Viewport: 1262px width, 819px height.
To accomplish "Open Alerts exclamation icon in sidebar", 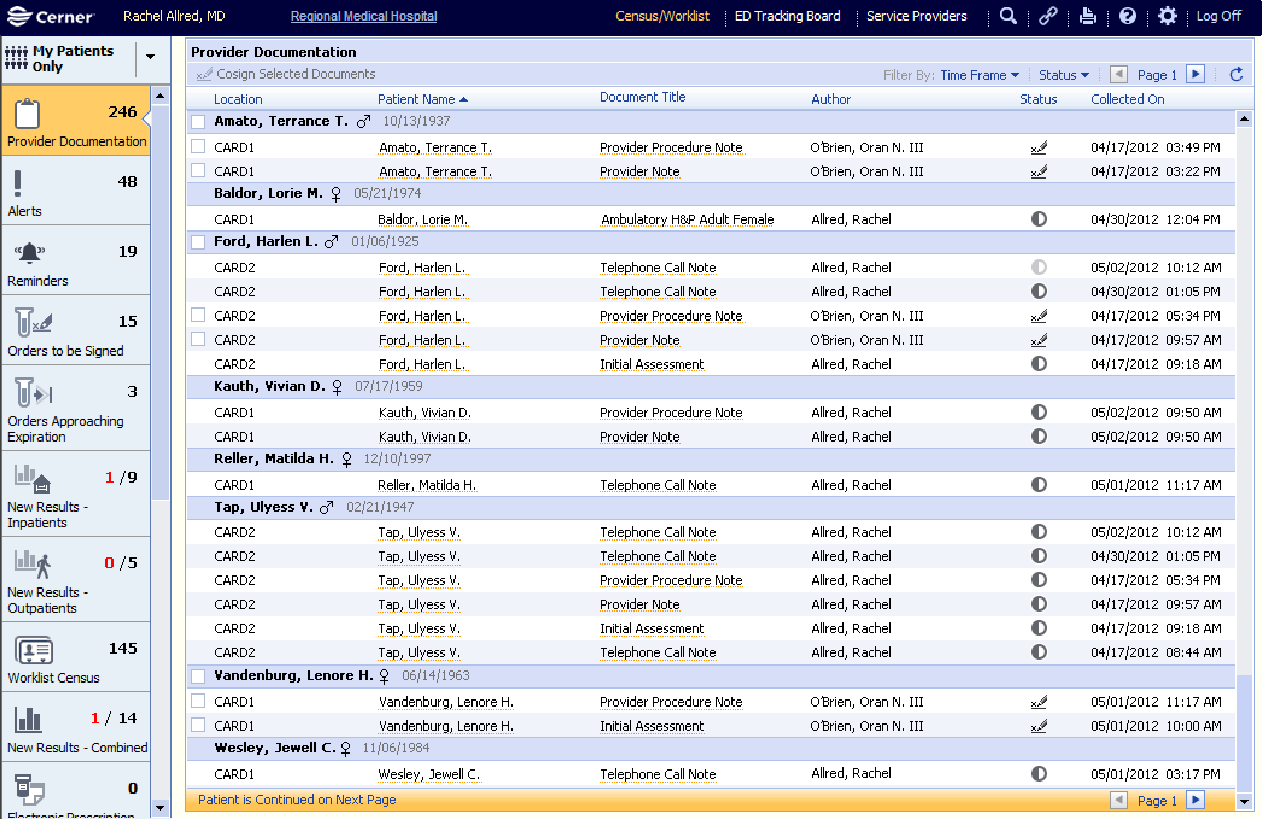I will 18,183.
